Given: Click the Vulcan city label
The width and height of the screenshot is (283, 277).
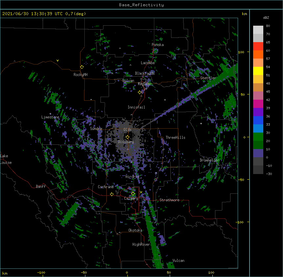Looking at the screenshot, I should pos(178,261).
